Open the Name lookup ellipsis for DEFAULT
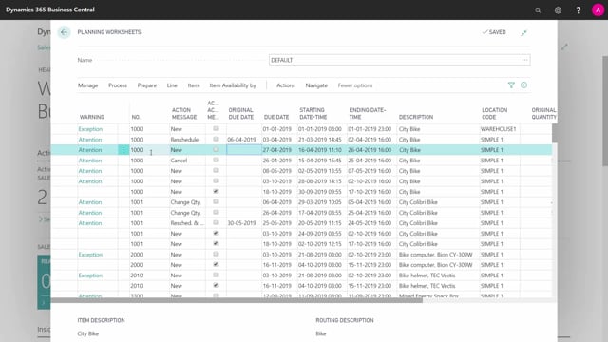 click(x=524, y=60)
